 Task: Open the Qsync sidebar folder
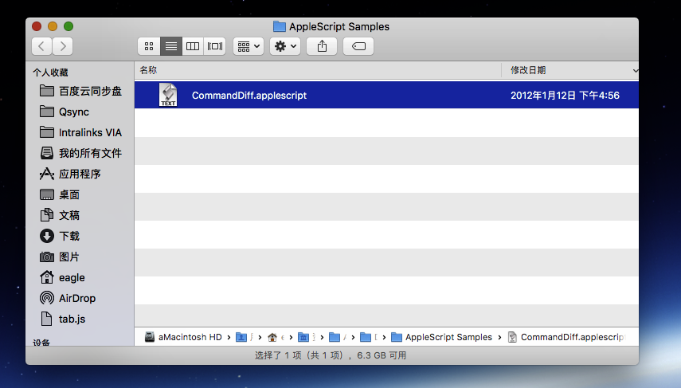coord(65,112)
